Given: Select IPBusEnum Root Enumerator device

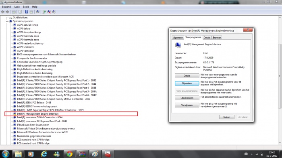Looking at the screenshot, I should tap(33, 125).
